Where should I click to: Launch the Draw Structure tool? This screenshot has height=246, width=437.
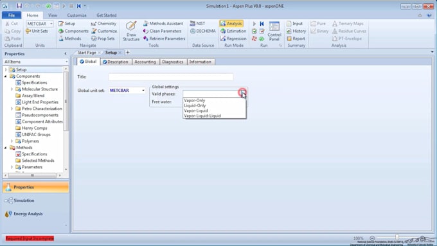pyautogui.click(x=131, y=31)
